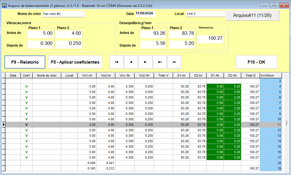Go to first archive record
The width and height of the screenshot is (291, 175).
[116, 62]
